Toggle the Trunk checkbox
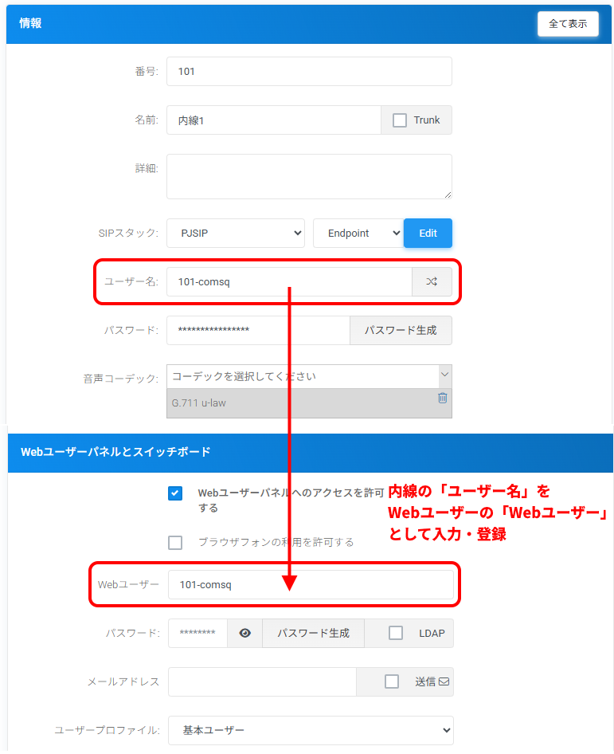Screen dimensions: 614x754 (400, 120)
